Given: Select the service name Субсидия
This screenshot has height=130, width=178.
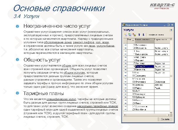Looking at the screenshot, I should tap(140, 97).
